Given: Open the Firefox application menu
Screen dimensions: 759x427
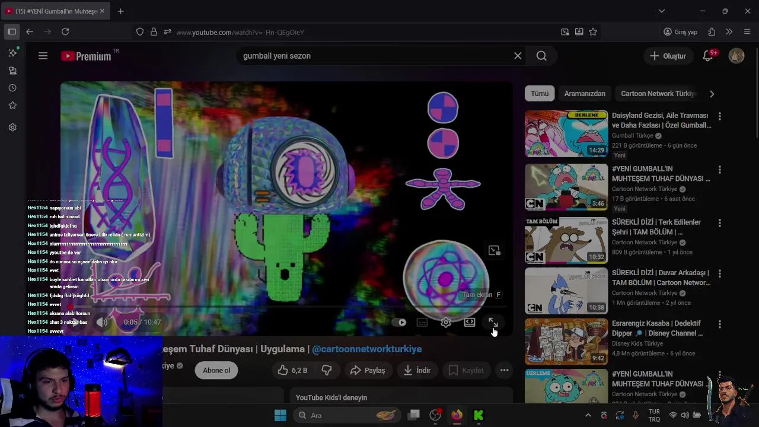Looking at the screenshot, I should click(747, 32).
